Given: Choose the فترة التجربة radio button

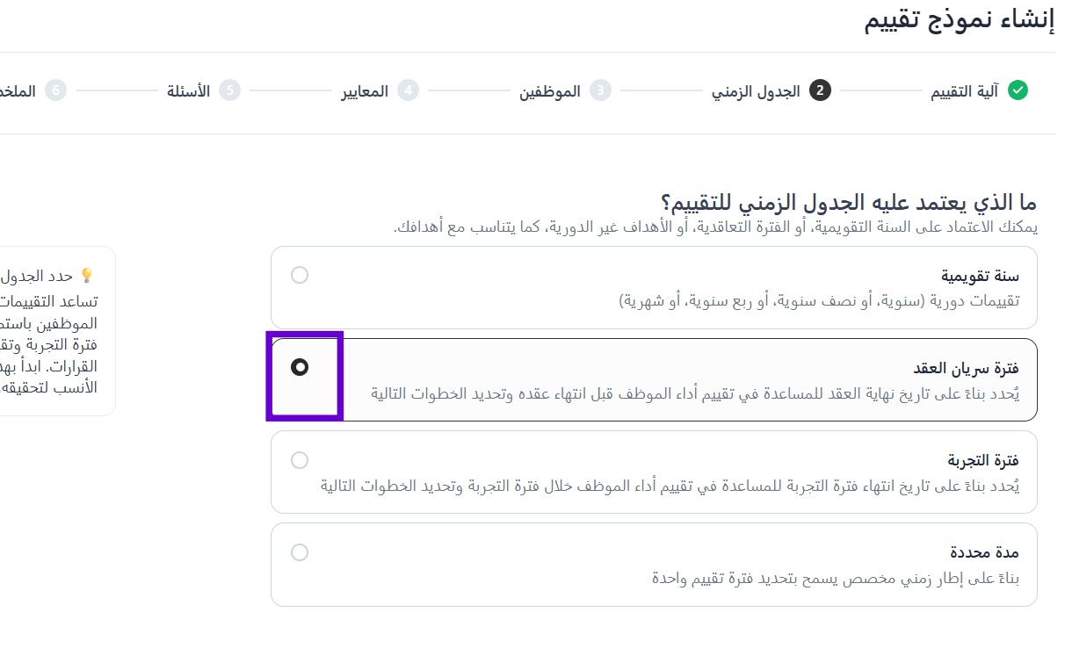Looking at the screenshot, I should [x=300, y=460].
